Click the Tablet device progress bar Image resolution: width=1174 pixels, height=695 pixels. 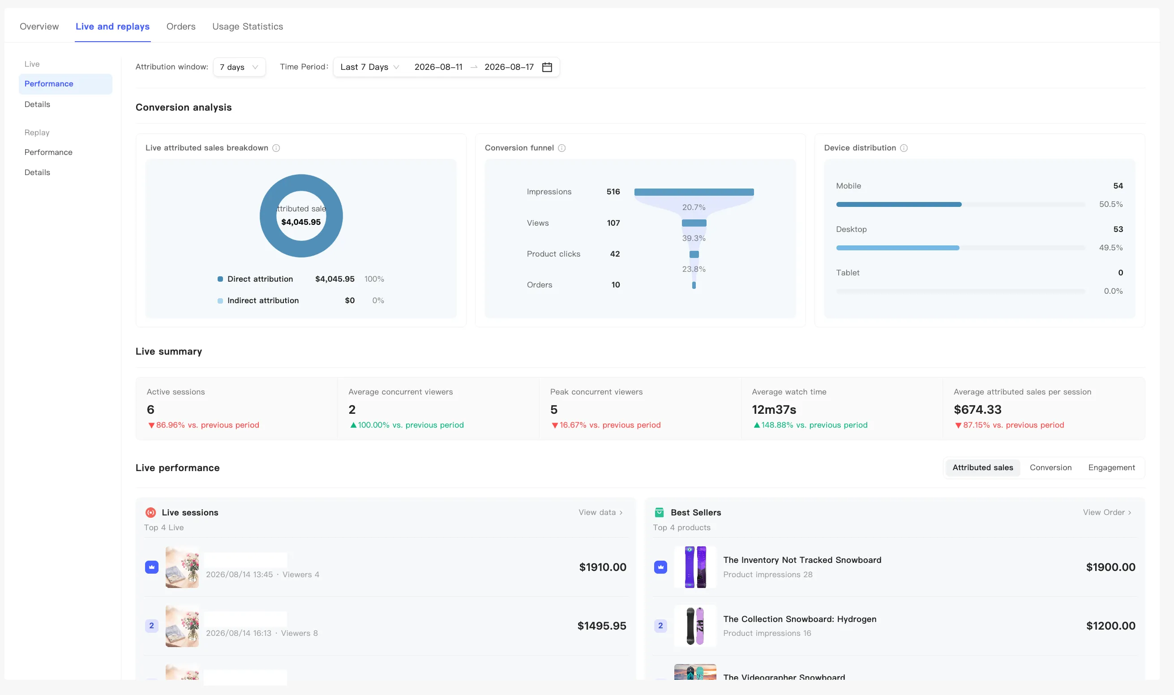960,292
